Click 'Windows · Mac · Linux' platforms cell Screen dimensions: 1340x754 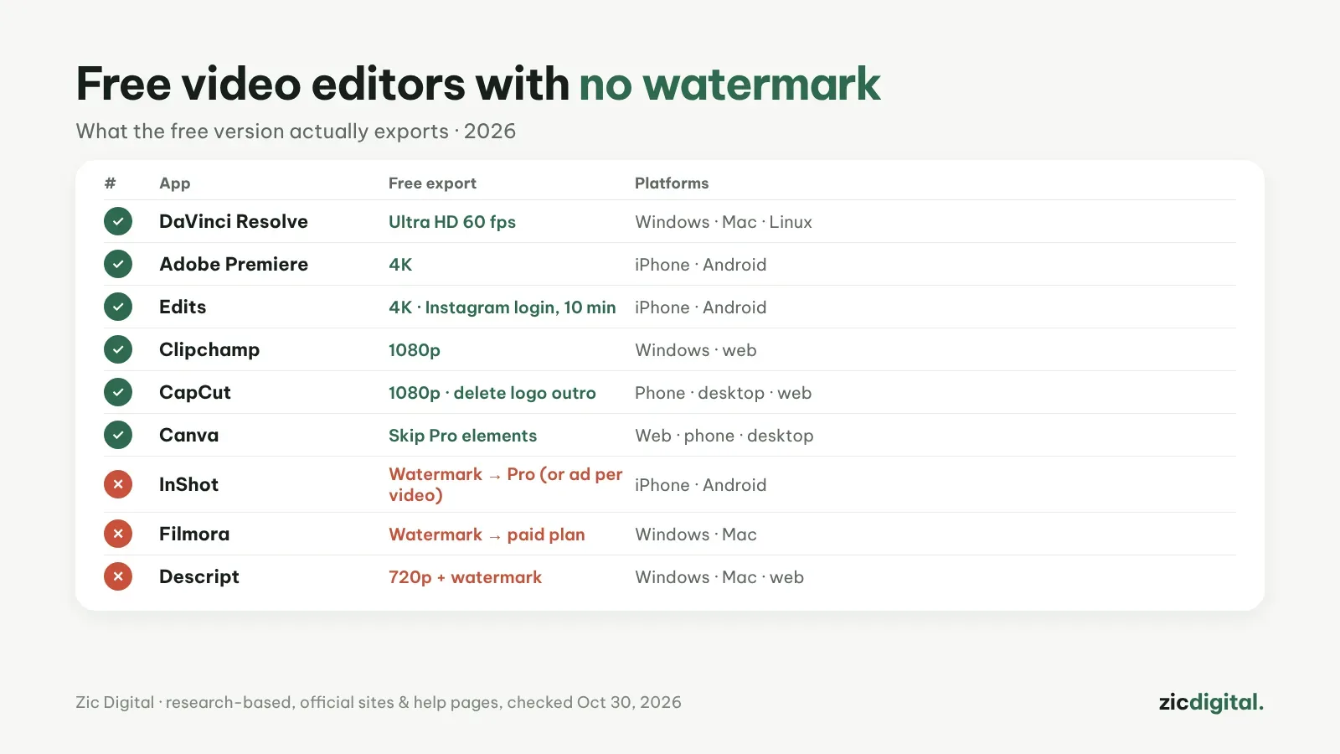pos(724,222)
